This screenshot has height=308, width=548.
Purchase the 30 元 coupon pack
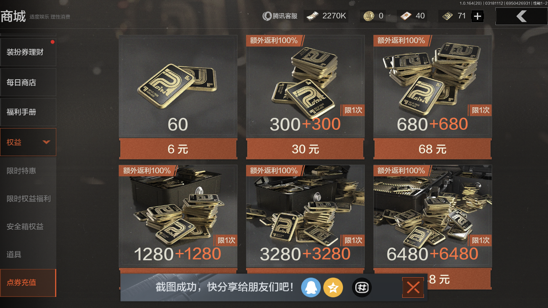[305, 149]
